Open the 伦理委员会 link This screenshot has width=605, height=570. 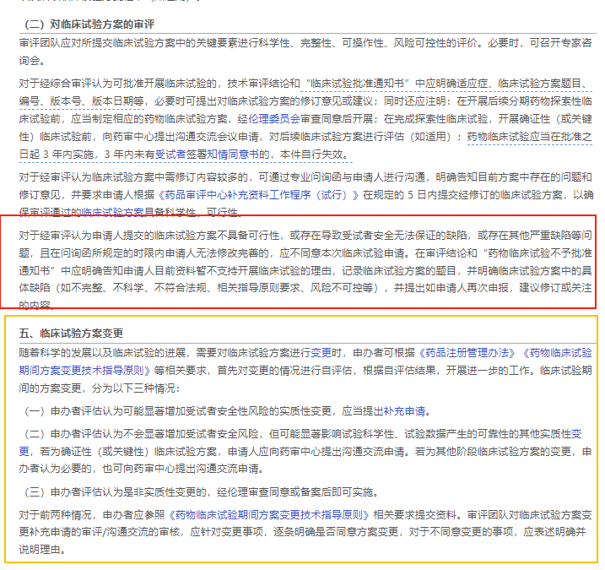(x=274, y=118)
